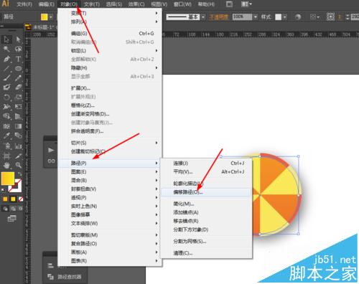Select the Paintbrush tool

click(6, 78)
